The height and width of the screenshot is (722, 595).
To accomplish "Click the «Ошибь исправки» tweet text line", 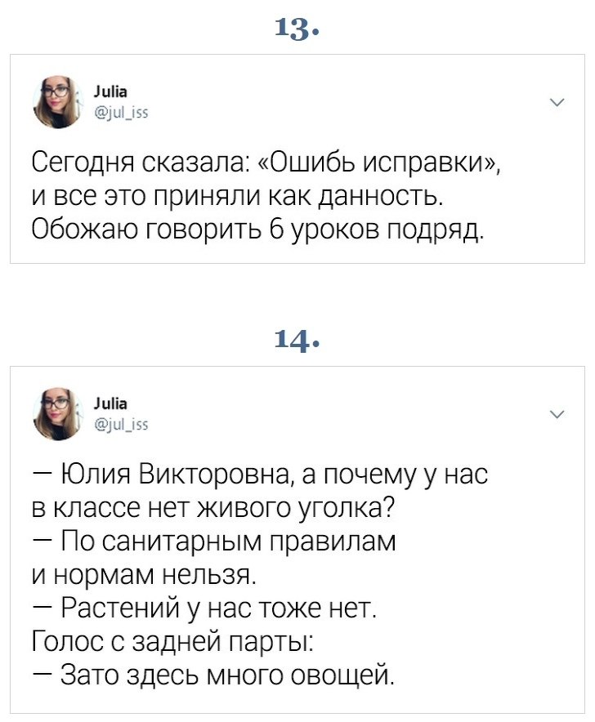I will (266, 163).
